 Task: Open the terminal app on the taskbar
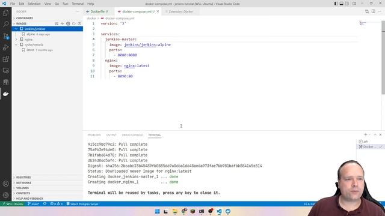tap(202, 211)
